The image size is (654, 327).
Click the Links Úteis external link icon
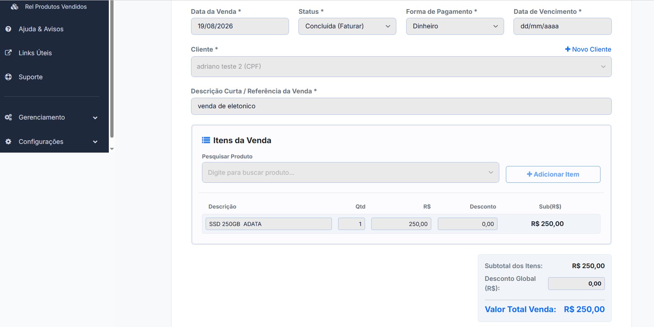coord(8,53)
